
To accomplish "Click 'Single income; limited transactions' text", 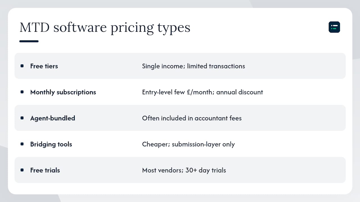I will click(193, 66).
